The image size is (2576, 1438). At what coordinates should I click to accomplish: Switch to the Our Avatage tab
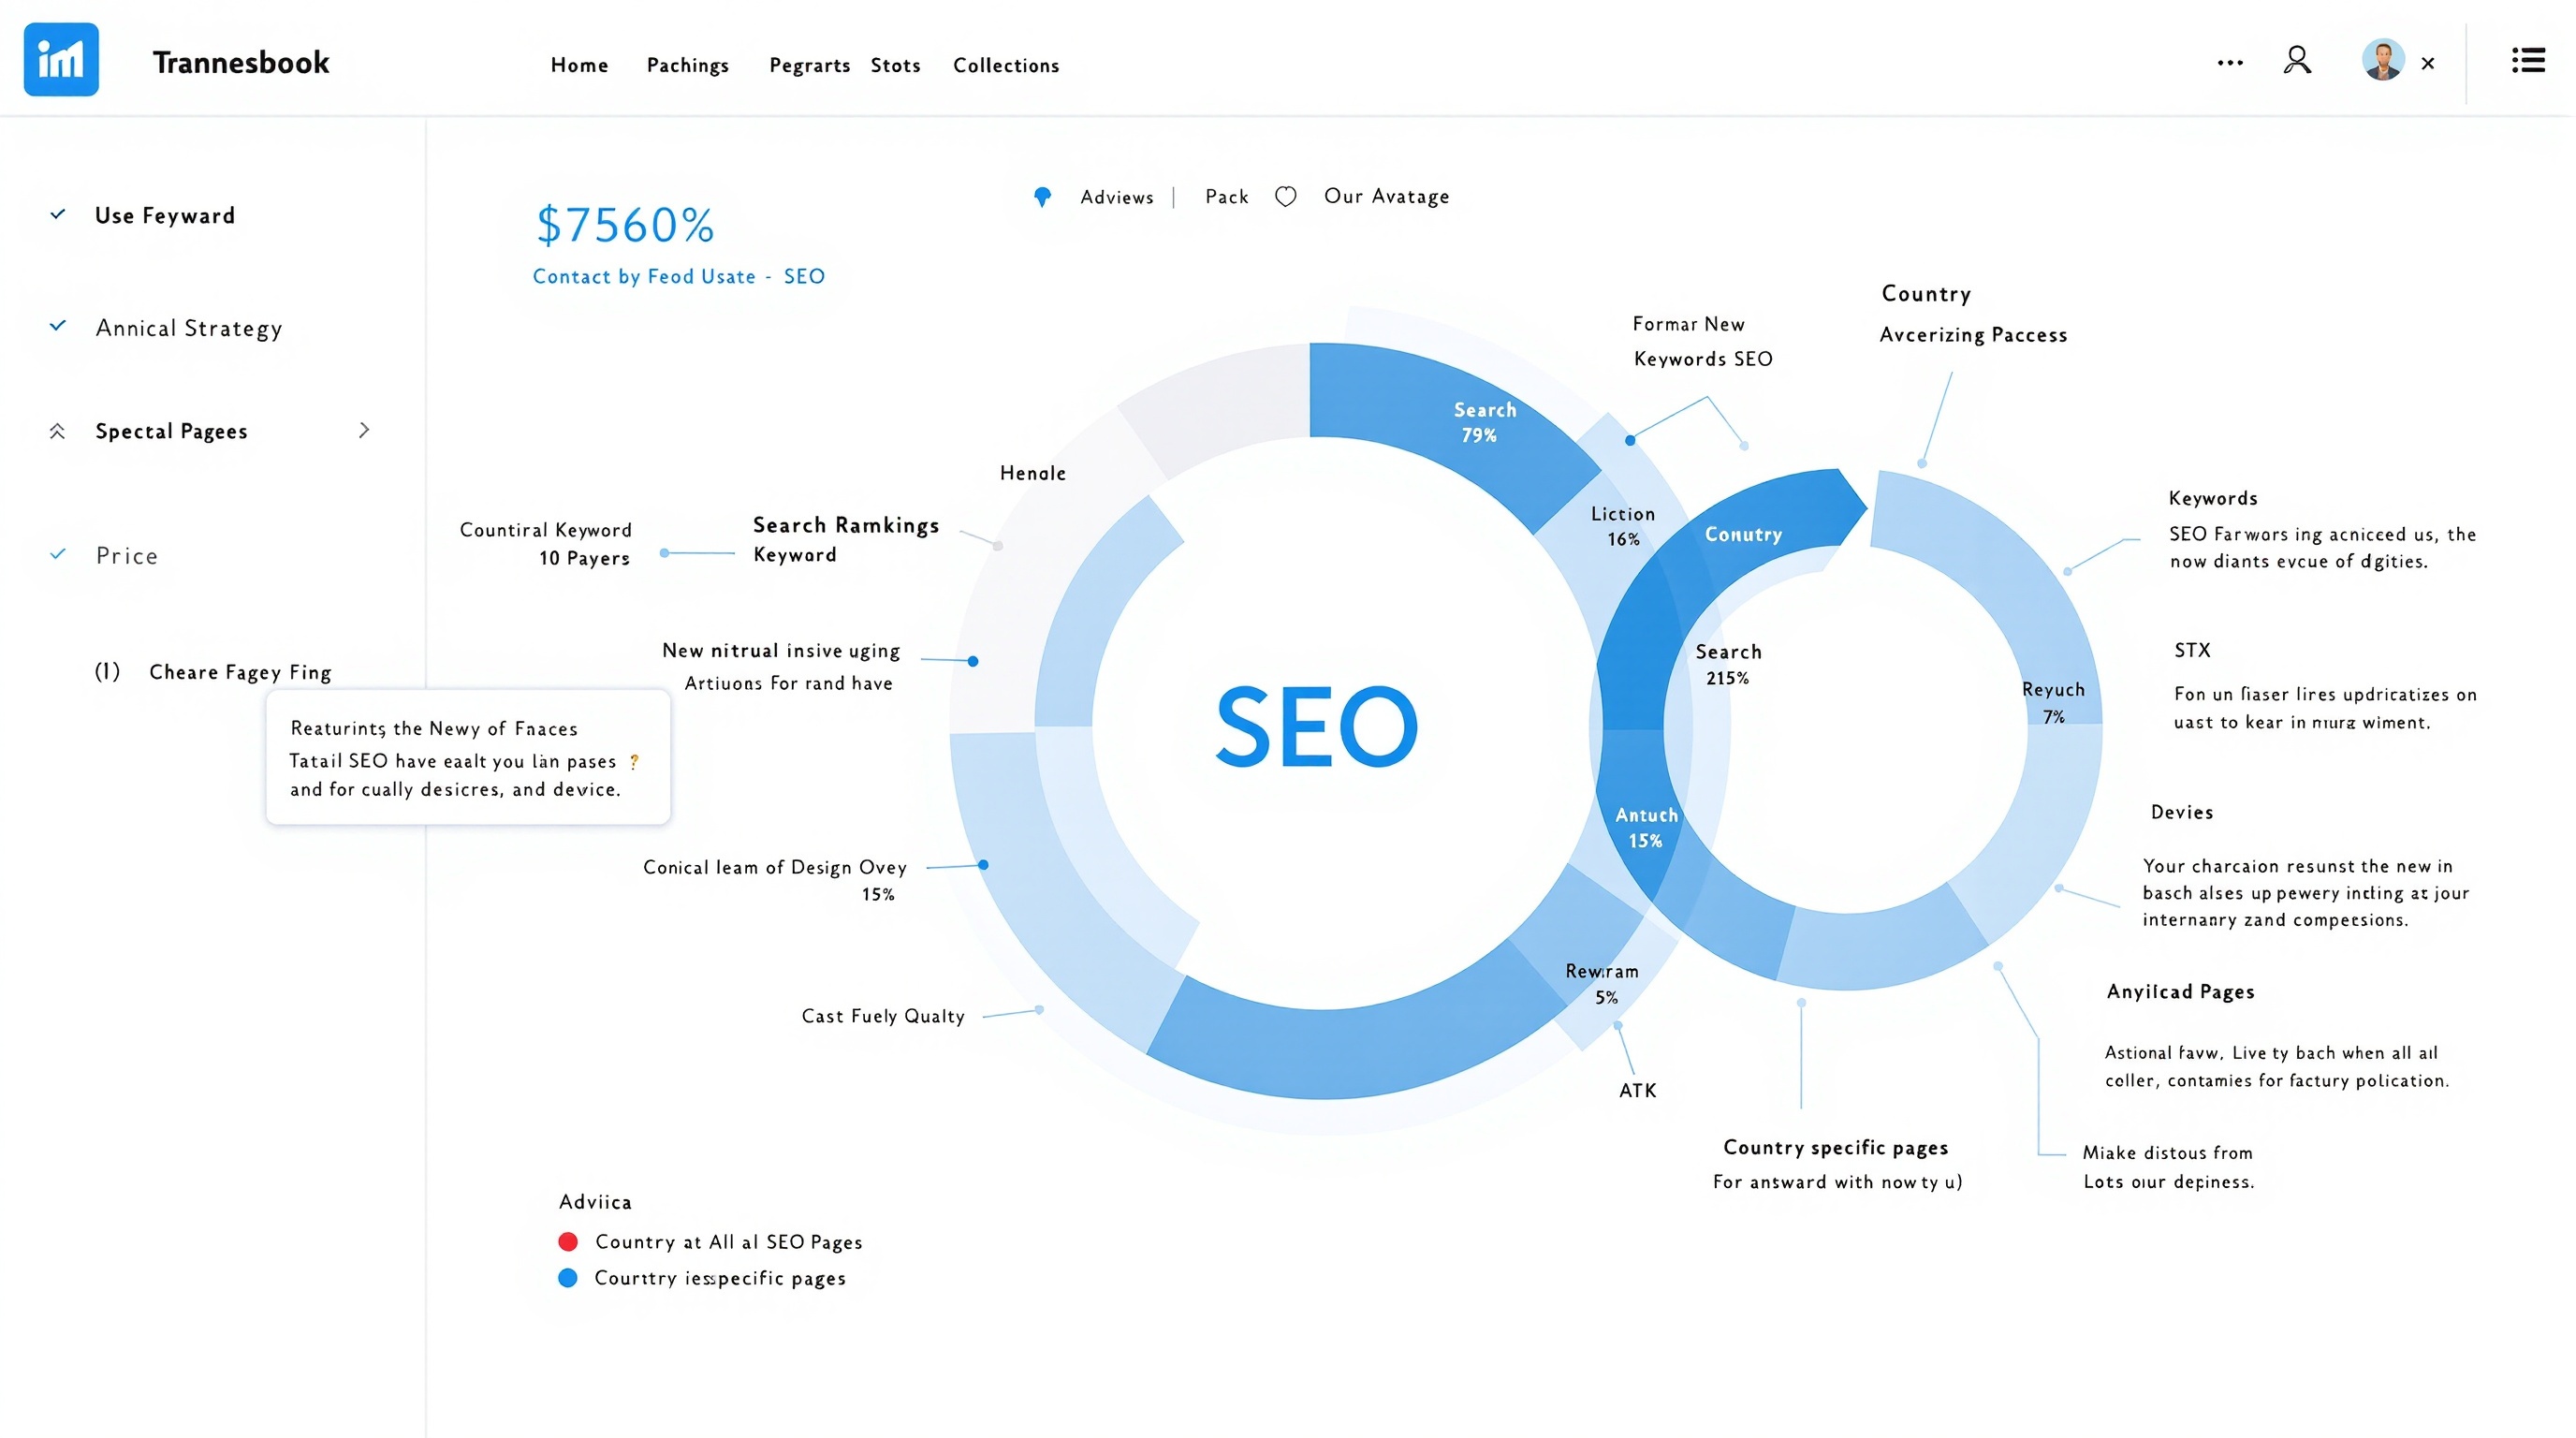[1386, 196]
